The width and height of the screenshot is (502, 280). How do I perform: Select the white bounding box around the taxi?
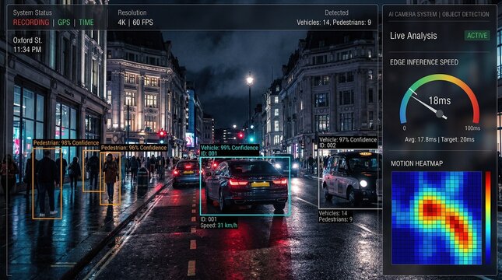click(350, 179)
